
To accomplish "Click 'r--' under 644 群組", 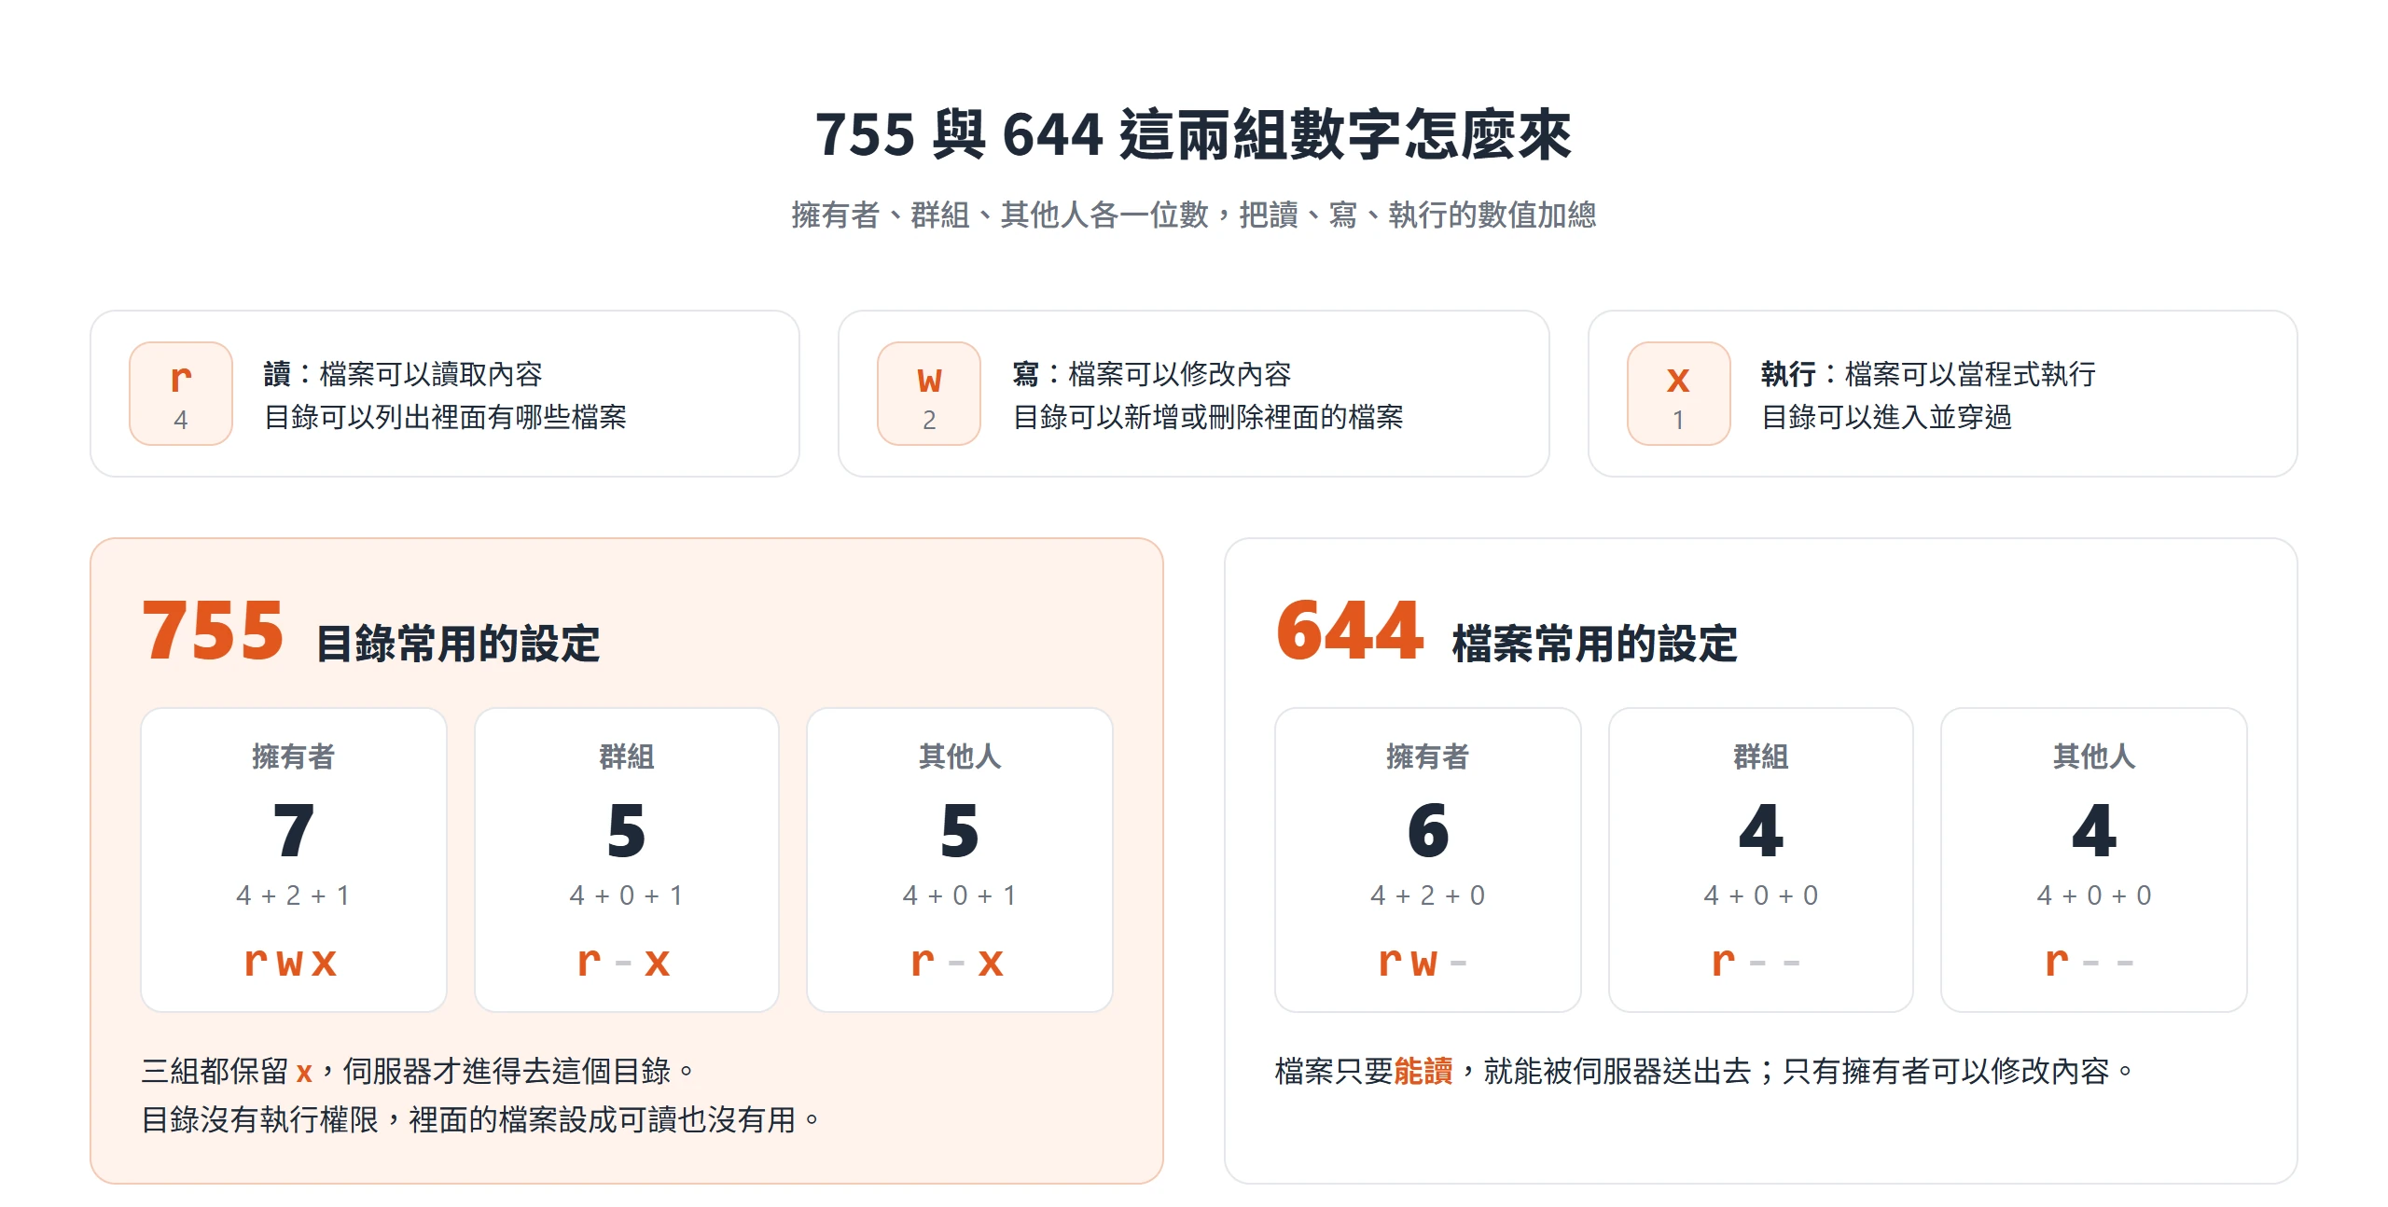I will (1756, 961).
